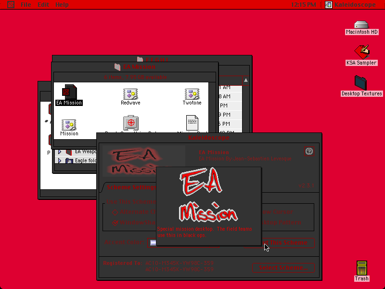Click the folder icon in EA Mission title bar

pos(117,67)
